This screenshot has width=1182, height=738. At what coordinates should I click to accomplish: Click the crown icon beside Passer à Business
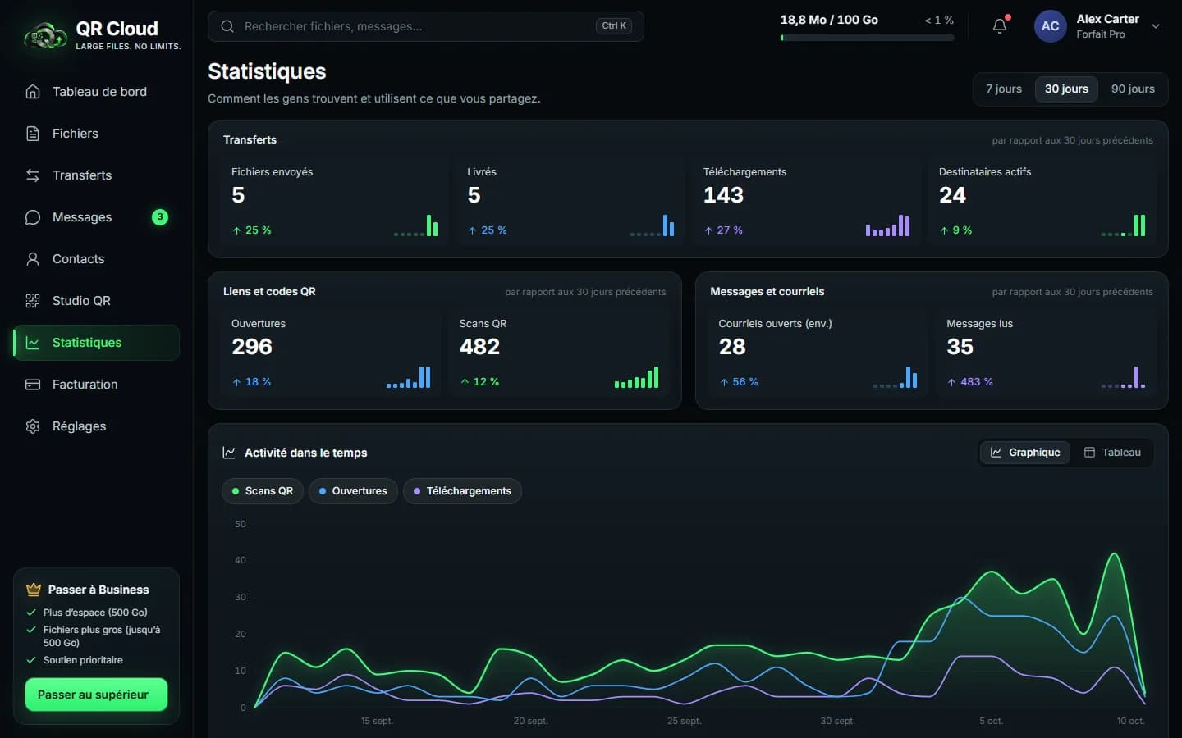[34, 590]
